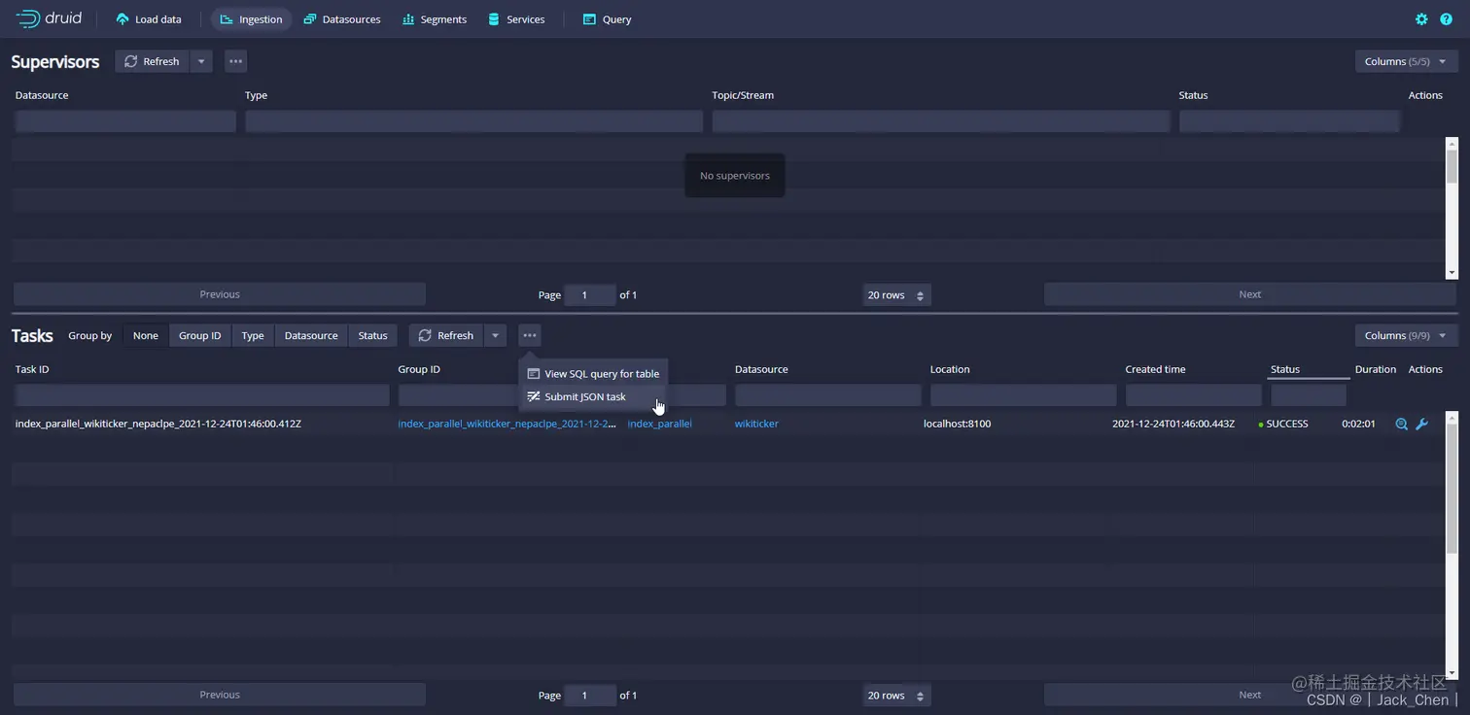Open the Segments view
1470x715 pixels.
(x=434, y=19)
